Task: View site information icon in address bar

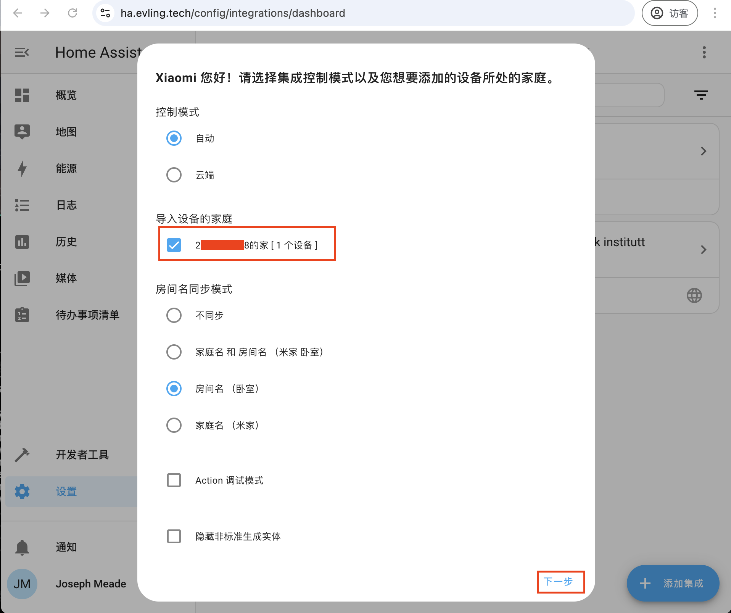Action: [105, 13]
